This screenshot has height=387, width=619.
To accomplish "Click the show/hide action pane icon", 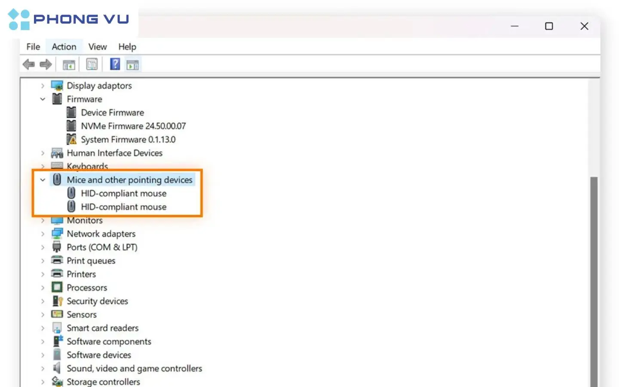I will point(132,65).
